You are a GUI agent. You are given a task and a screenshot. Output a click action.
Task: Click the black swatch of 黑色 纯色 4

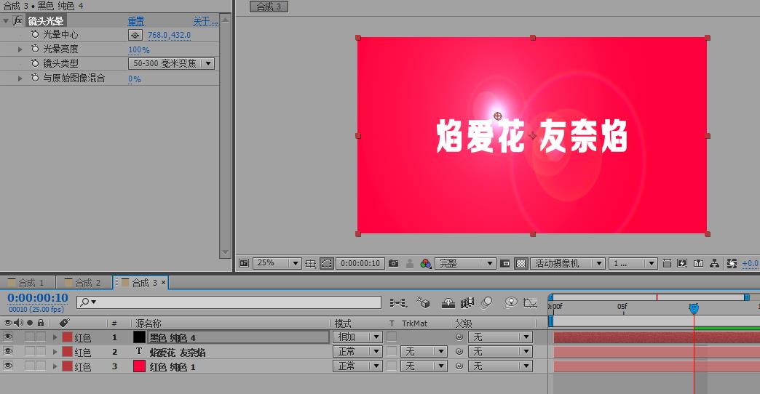(x=139, y=337)
